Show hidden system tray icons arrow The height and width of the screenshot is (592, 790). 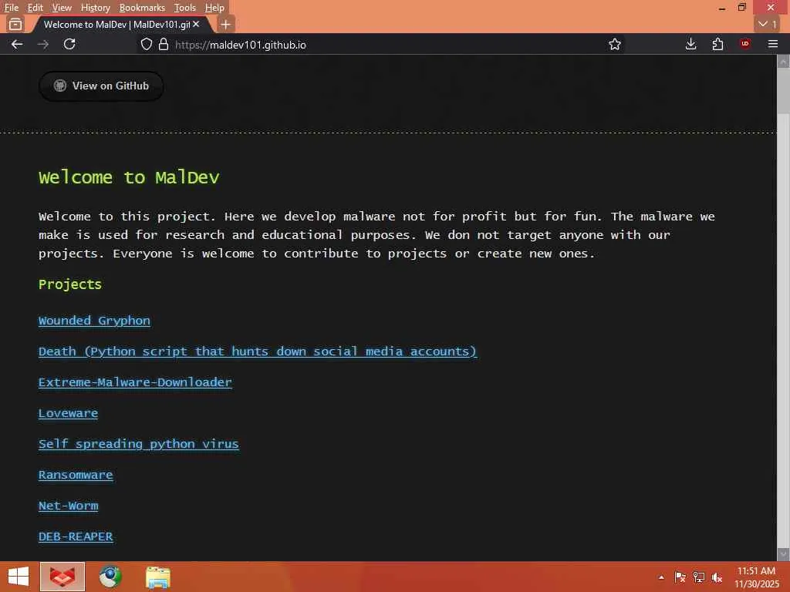click(x=661, y=577)
